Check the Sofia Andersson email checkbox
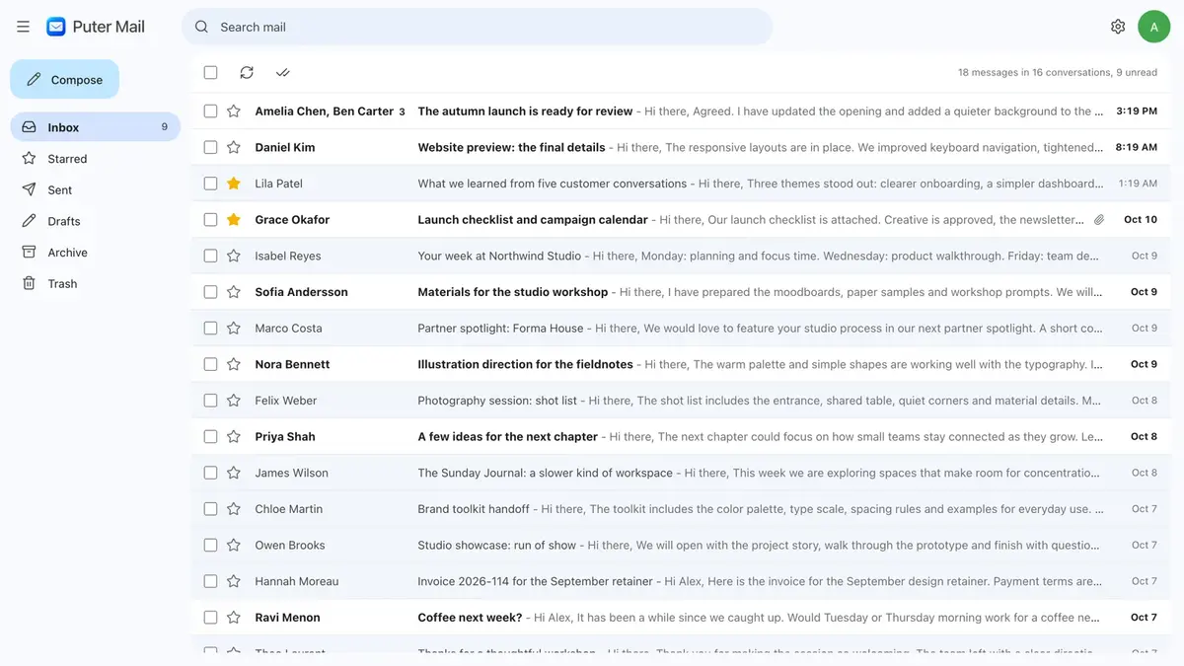The width and height of the screenshot is (1184, 666). tap(210, 292)
